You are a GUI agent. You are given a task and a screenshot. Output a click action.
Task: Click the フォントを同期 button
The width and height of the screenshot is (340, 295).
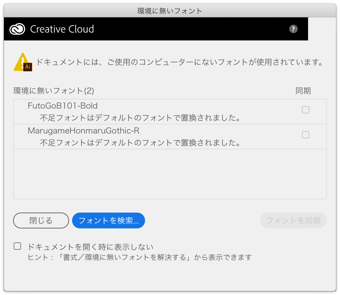pyautogui.click(x=293, y=220)
